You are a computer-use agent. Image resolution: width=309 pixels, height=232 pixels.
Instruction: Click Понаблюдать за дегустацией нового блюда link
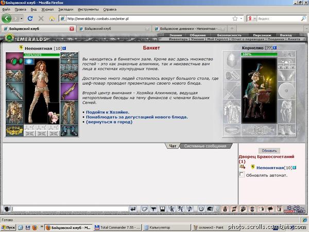click(137, 117)
